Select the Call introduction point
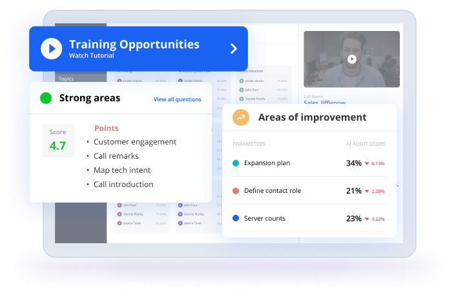The height and width of the screenshot is (289, 456). [x=123, y=184]
